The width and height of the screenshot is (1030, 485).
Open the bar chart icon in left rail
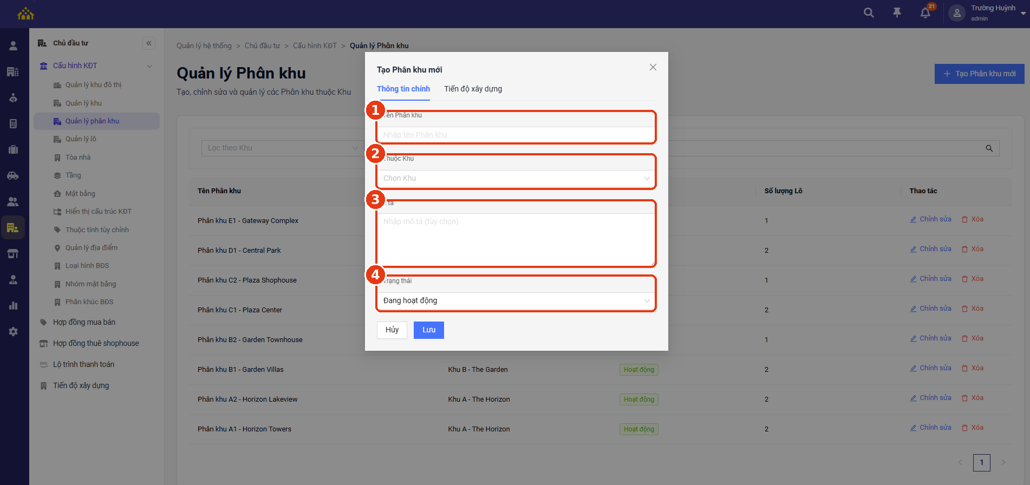14,305
